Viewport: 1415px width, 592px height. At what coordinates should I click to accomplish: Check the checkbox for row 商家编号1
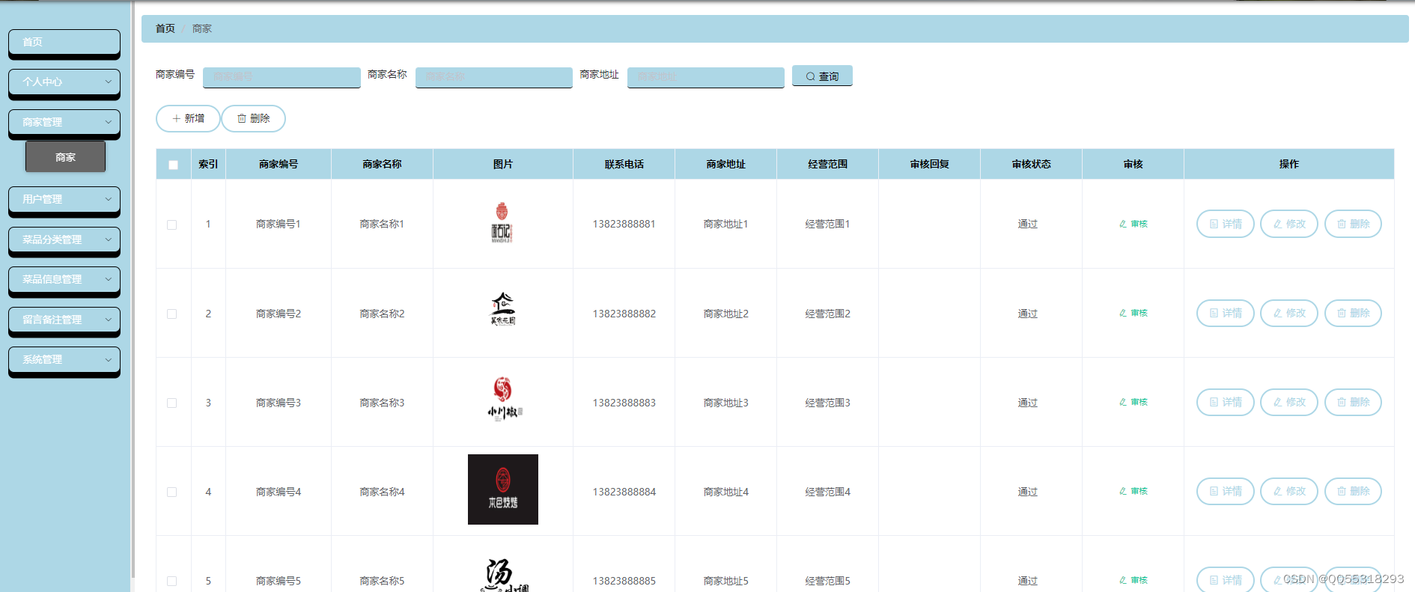[172, 225]
